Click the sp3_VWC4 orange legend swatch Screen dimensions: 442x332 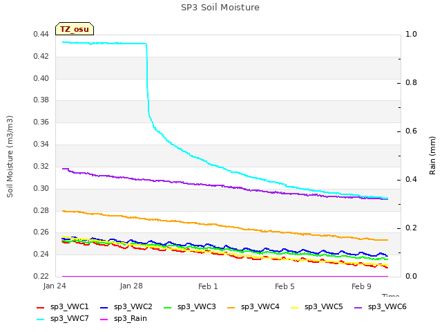coord(231,308)
